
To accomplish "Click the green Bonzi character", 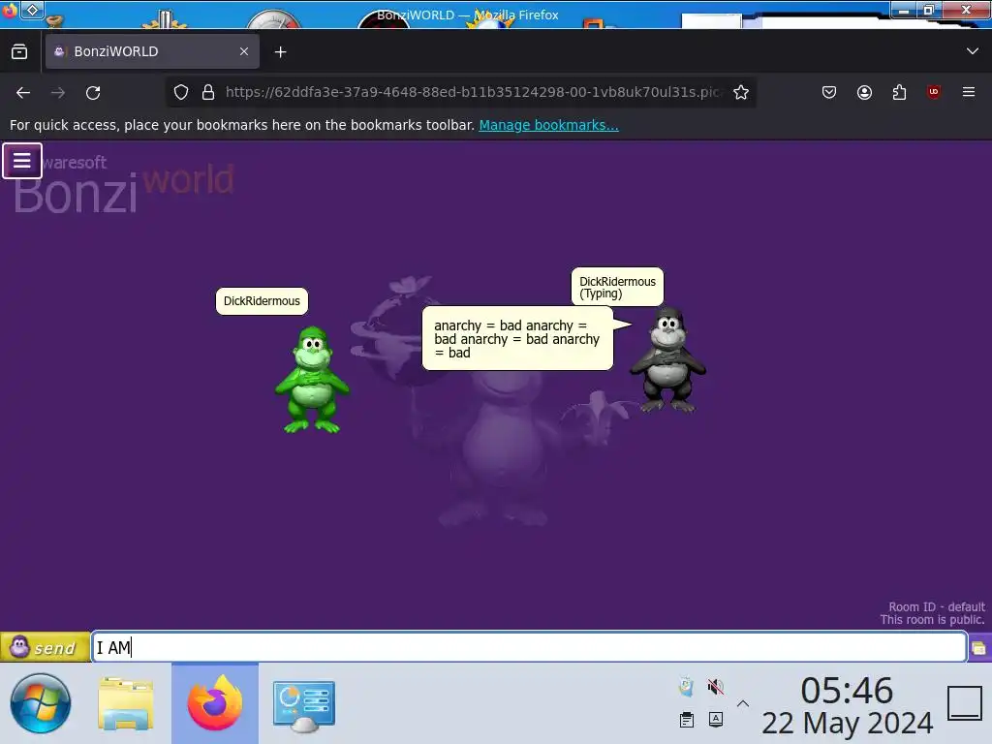I will (x=312, y=380).
